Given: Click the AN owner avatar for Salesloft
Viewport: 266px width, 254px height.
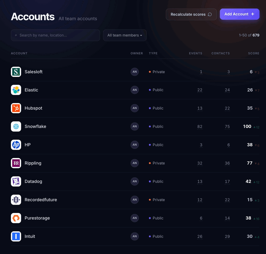Looking at the screenshot, I should click(x=135, y=72).
